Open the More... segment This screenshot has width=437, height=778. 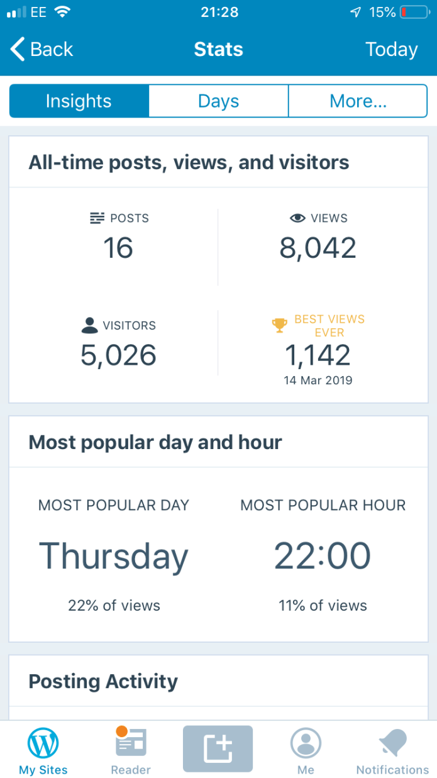click(x=358, y=101)
